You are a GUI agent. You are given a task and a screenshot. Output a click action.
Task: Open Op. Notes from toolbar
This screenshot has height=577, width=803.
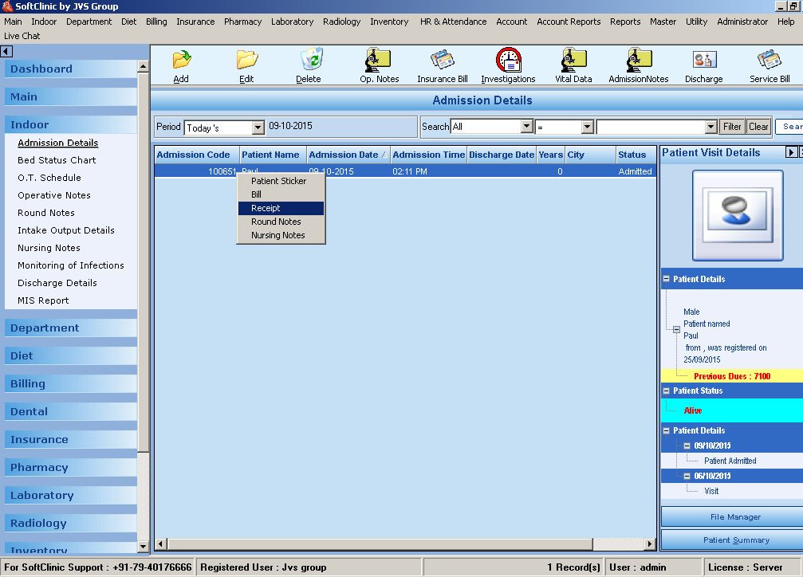coord(379,61)
